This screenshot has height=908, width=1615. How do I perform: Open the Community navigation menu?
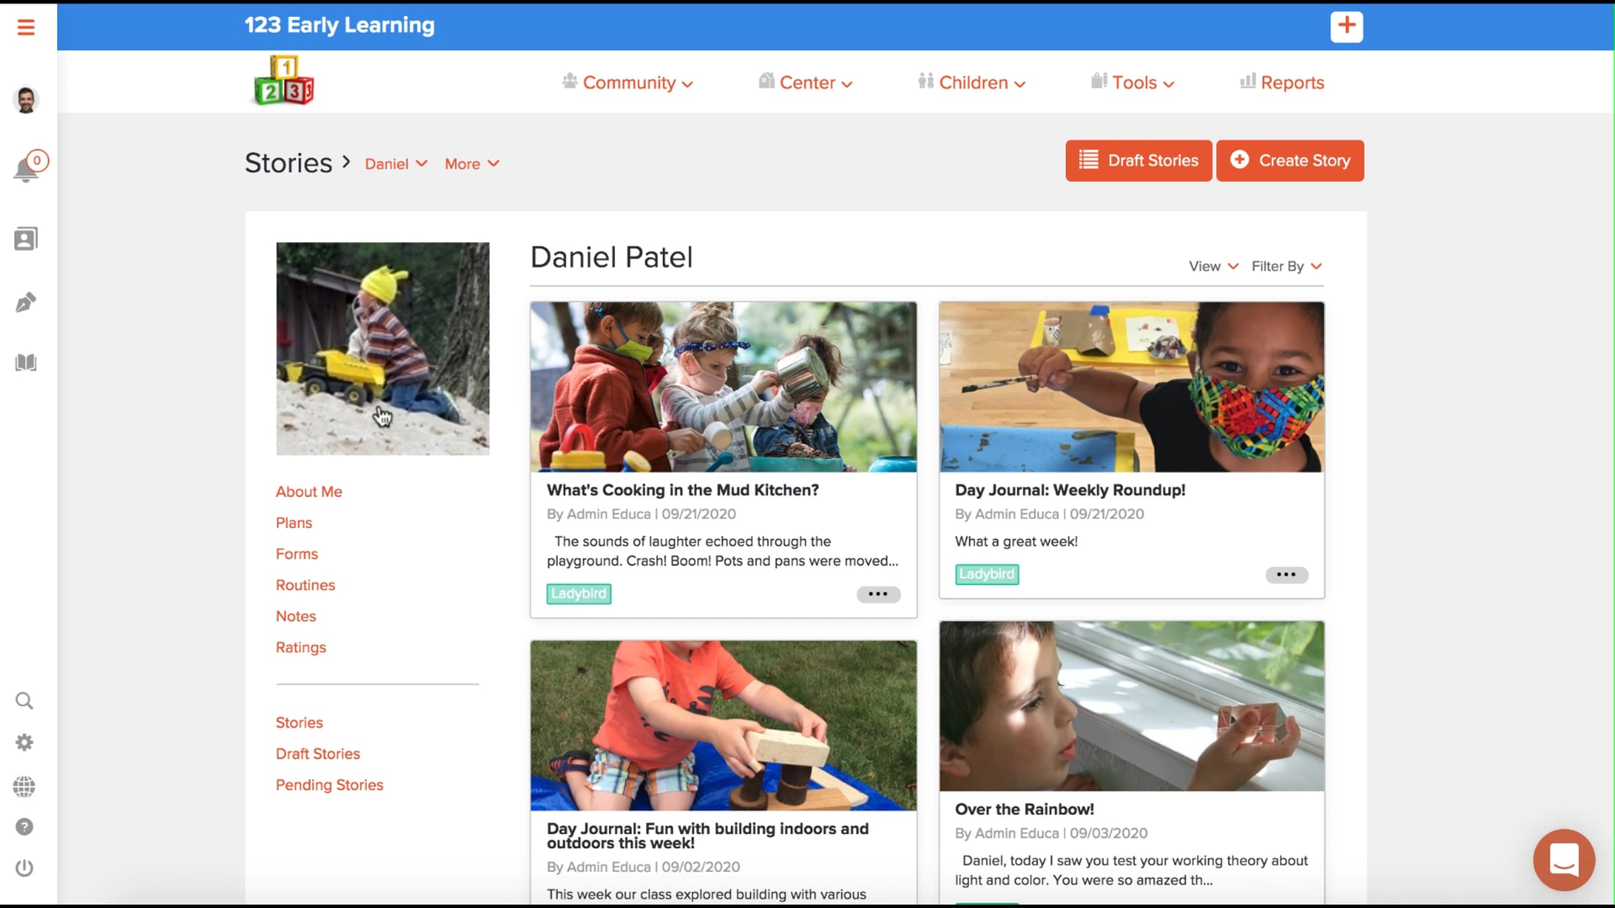pos(628,83)
